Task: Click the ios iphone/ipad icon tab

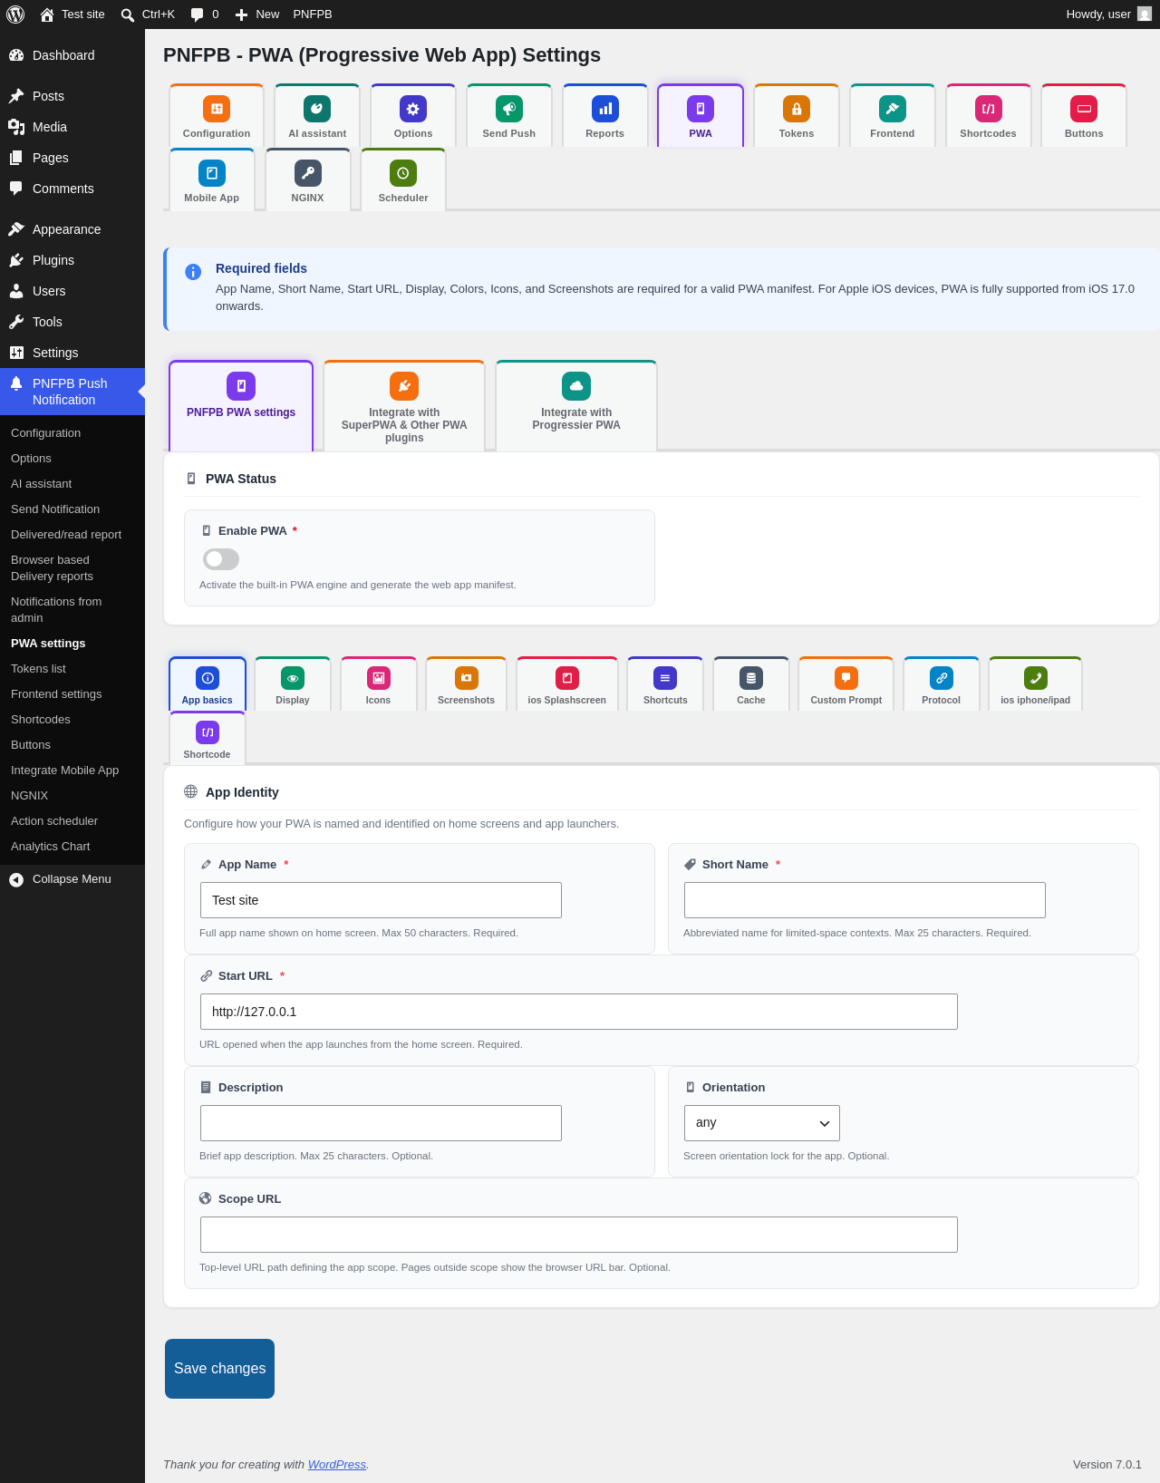Action: click(1036, 678)
